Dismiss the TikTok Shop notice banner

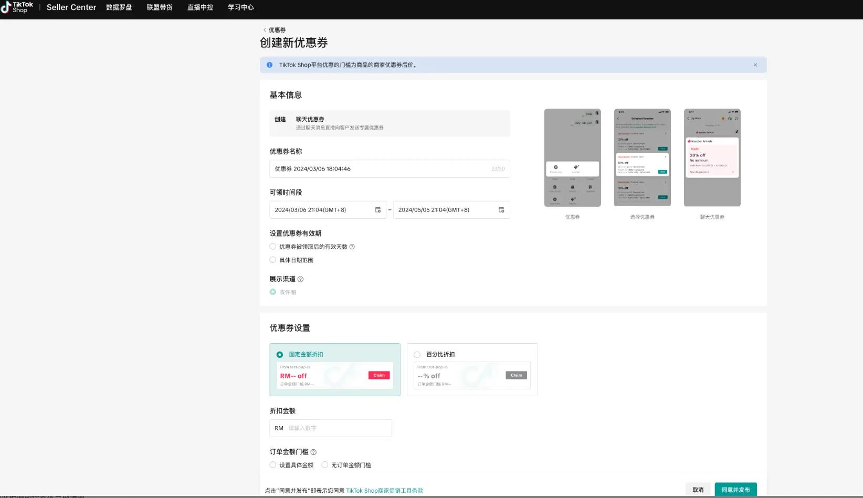(755, 65)
